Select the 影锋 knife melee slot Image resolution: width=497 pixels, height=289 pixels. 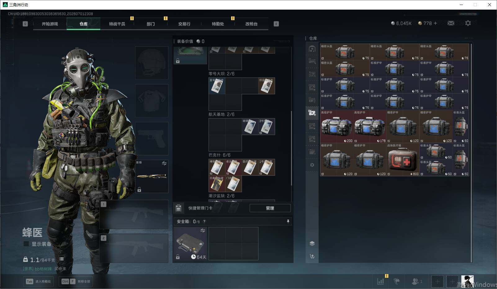(152, 176)
